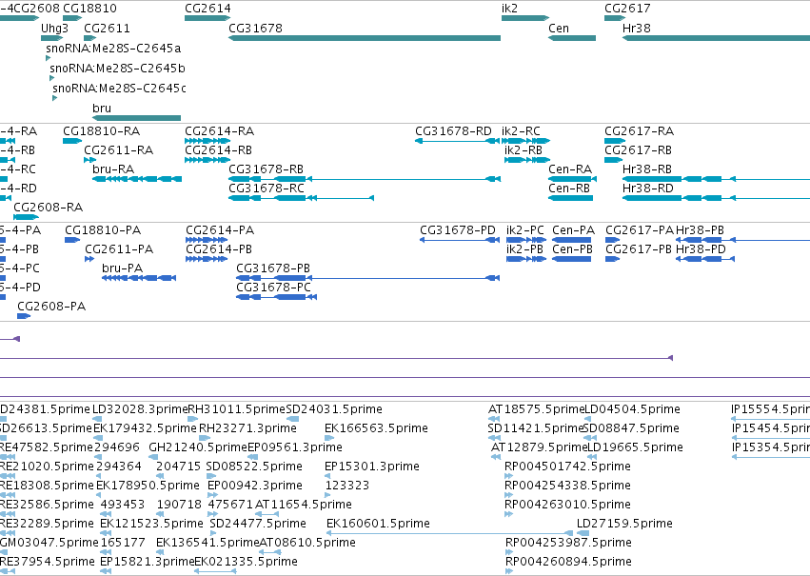Image resolution: width=810 pixels, height=576 pixels.
Task: Click transcript CG18810-RA
Action: click(101, 131)
